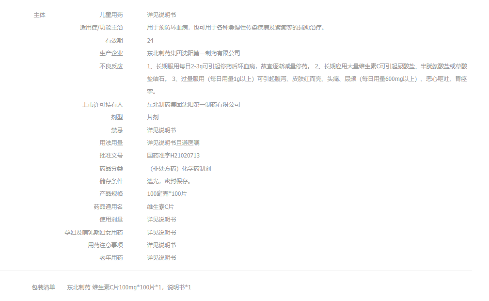489x301 pixels.
Task: Click the 不良反应 description paragraph
Action: tap(307, 79)
